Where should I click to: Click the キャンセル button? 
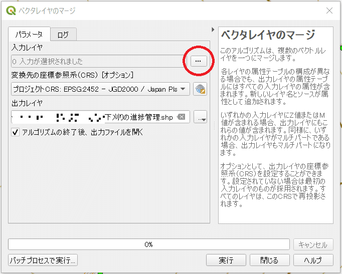[313, 244]
